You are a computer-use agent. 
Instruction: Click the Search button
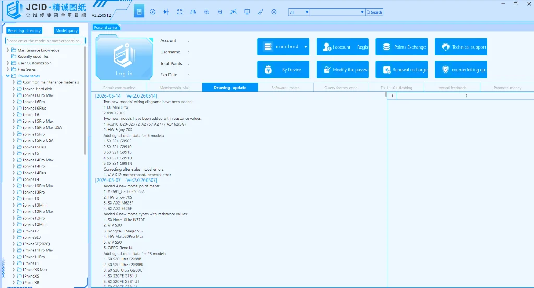coord(374,13)
